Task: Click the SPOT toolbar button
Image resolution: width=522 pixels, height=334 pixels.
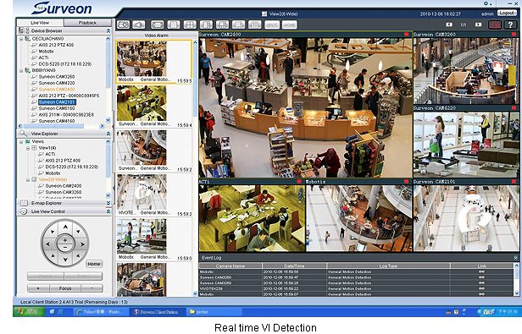Action: [272, 25]
